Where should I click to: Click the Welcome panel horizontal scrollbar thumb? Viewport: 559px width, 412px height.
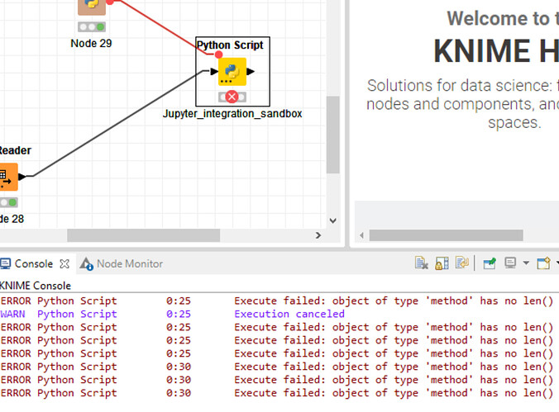tap(446, 235)
